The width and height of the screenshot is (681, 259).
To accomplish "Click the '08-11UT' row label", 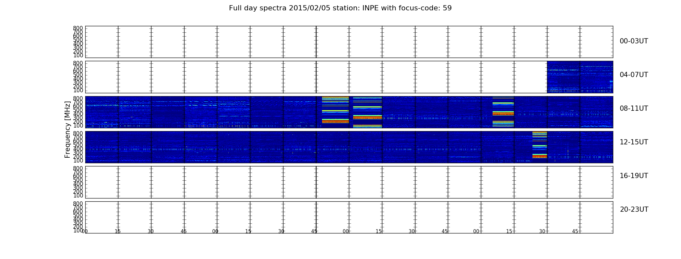I will [634, 108].
